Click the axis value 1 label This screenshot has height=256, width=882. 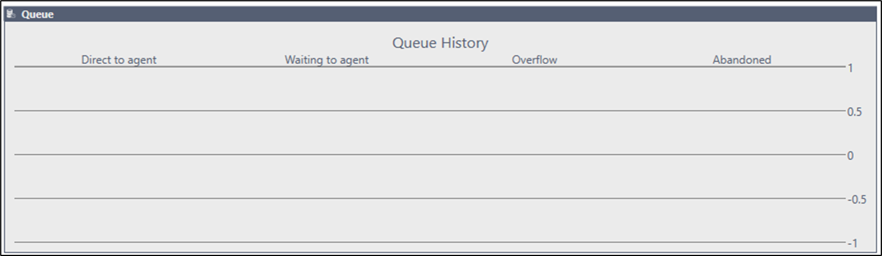[x=850, y=68]
